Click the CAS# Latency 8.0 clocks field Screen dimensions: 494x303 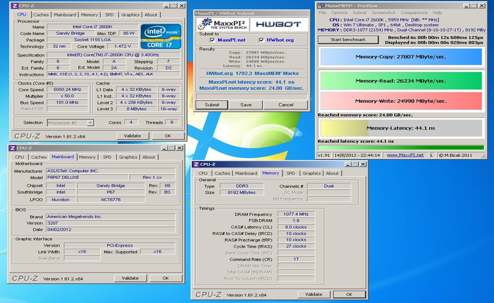296,227
